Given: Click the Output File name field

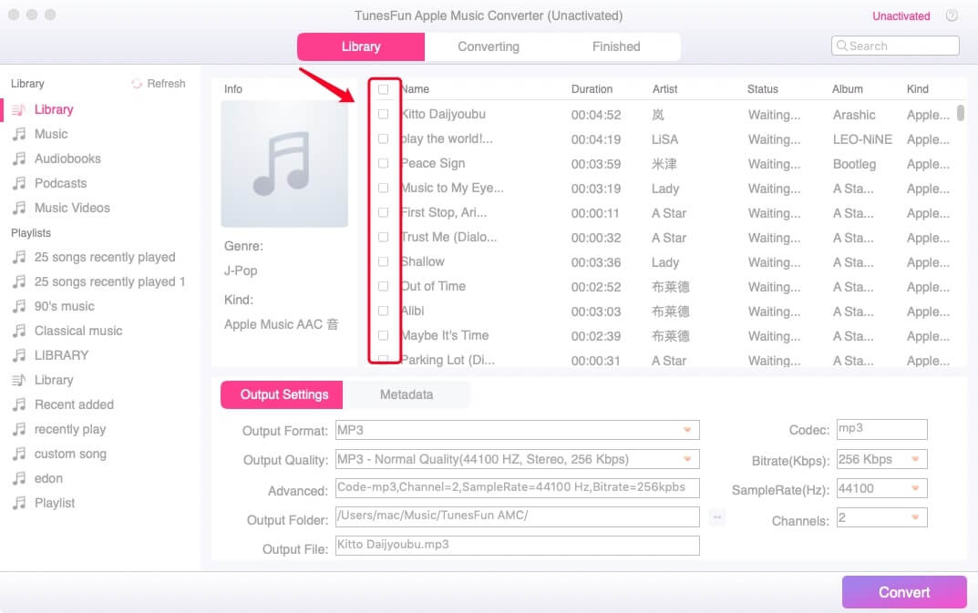Looking at the screenshot, I should (517, 546).
